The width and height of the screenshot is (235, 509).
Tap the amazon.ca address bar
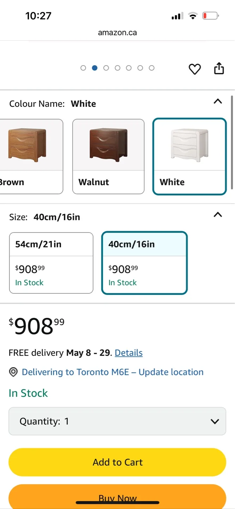coord(117,33)
